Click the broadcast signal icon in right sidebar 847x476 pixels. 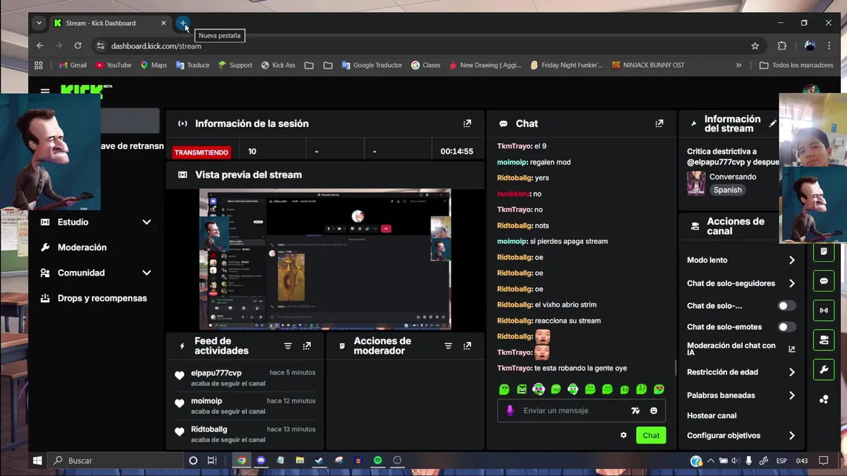824,310
